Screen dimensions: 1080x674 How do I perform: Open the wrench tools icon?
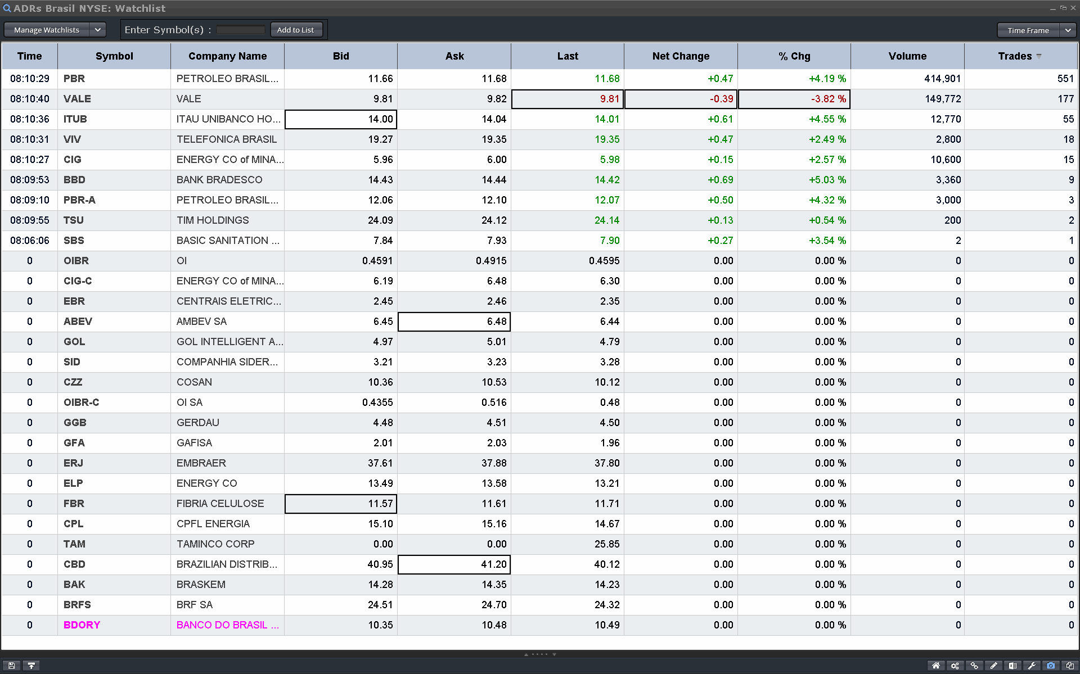pos(1032,666)
